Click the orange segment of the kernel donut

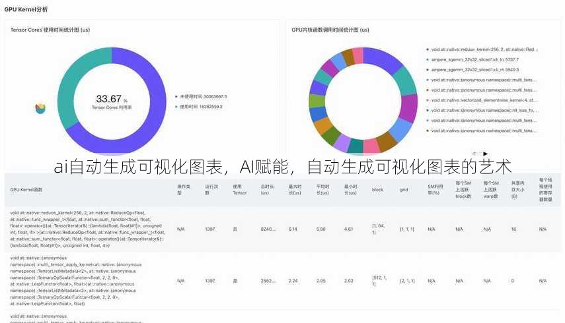[323, 125]
